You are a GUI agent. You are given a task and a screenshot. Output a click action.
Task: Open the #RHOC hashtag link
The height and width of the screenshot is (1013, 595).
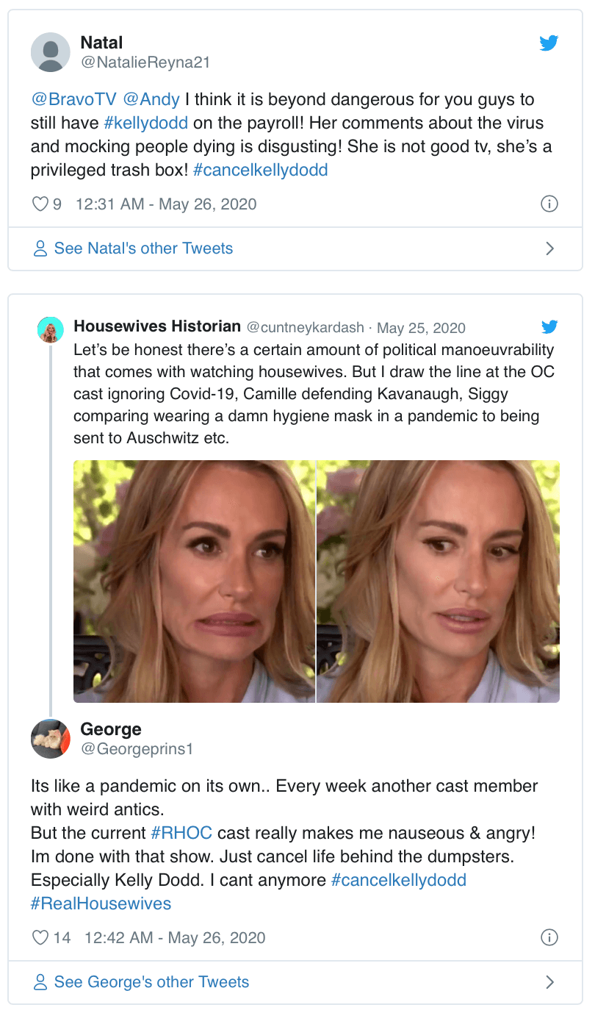click(x=181, y=833)
